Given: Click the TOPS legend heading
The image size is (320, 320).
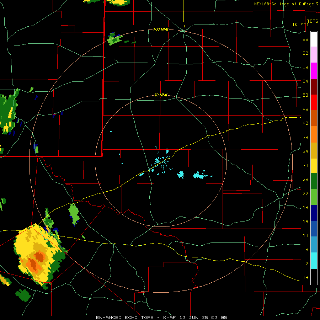Looking at the screenshot, I should pos(313,21).
